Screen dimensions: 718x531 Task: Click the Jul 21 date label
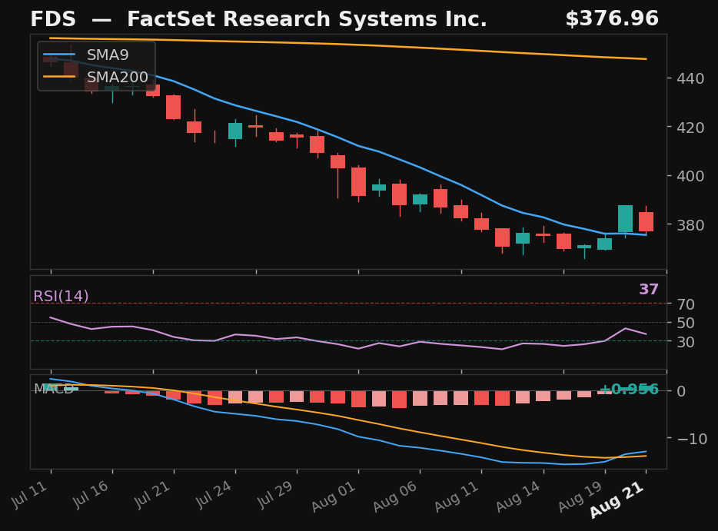pos(153,494)
